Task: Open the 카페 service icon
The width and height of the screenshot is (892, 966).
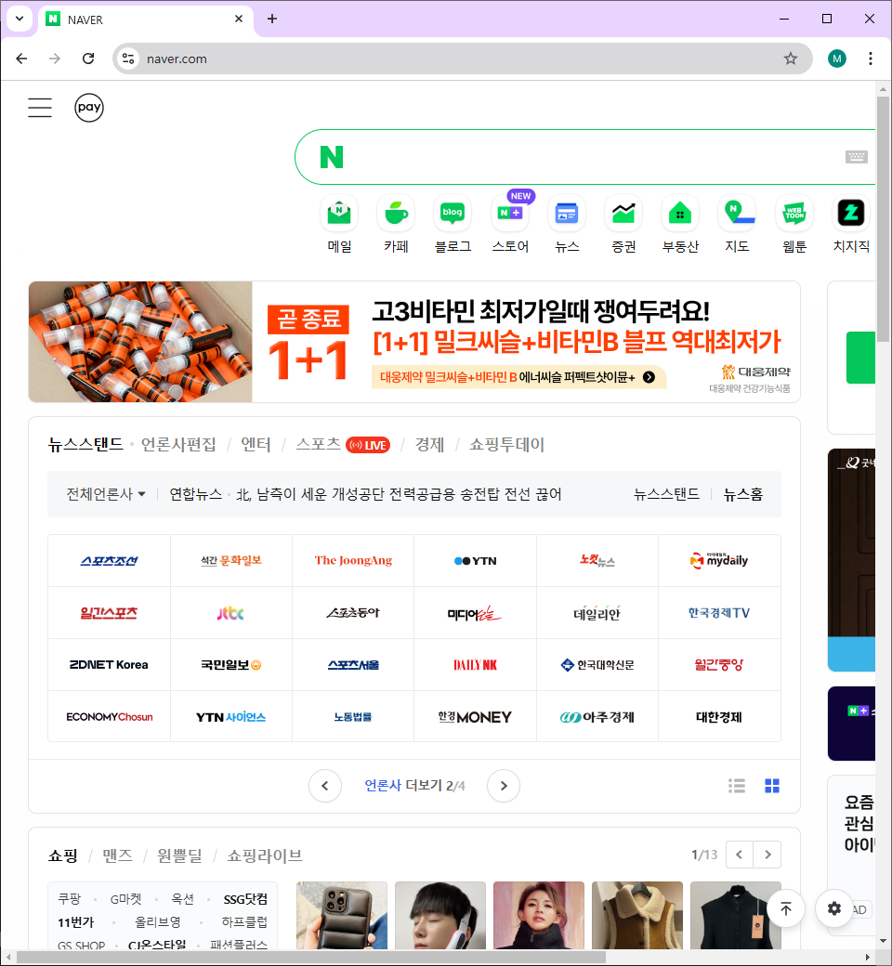Action: (x=395, y=213)
